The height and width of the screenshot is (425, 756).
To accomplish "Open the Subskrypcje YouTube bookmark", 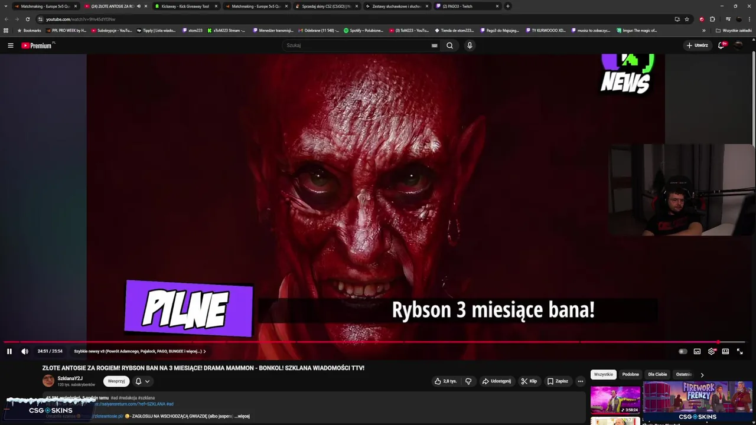I will [112, 30].
